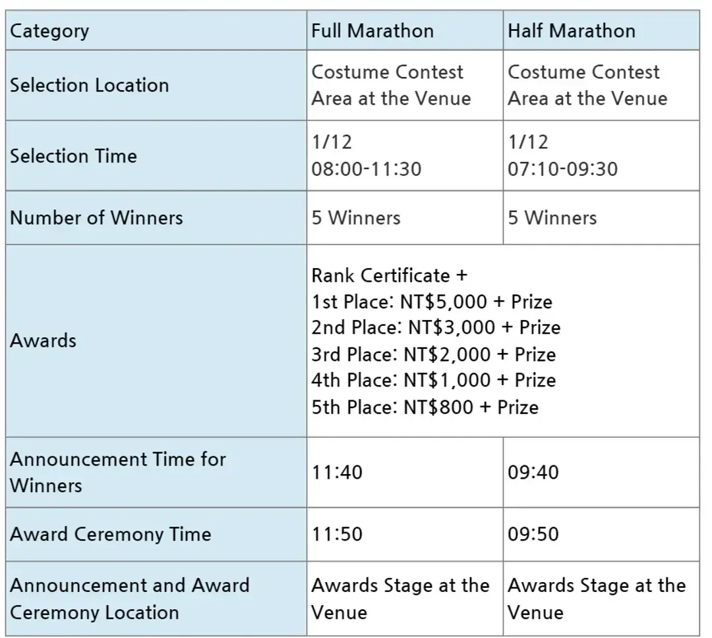The image size is (712, 638).
Task: Select the 11:40 announcement time cell
Action: (x=337, y=472)
